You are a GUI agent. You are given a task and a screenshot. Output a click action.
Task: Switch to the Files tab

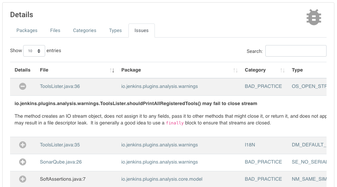(55, 31)
